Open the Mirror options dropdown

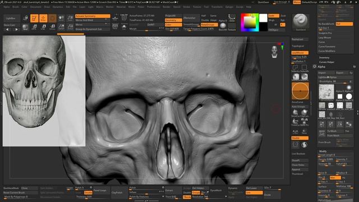pyautogui.click(x=93, y=25)
